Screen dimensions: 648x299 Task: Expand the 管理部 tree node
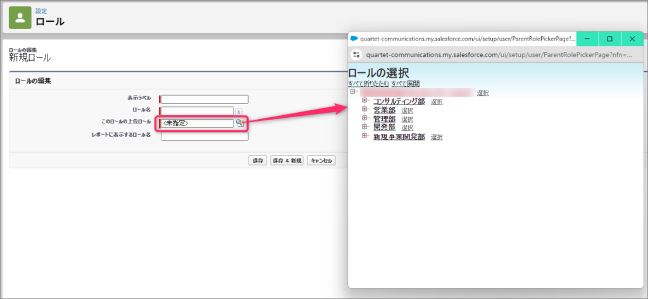tap(364, 118)
